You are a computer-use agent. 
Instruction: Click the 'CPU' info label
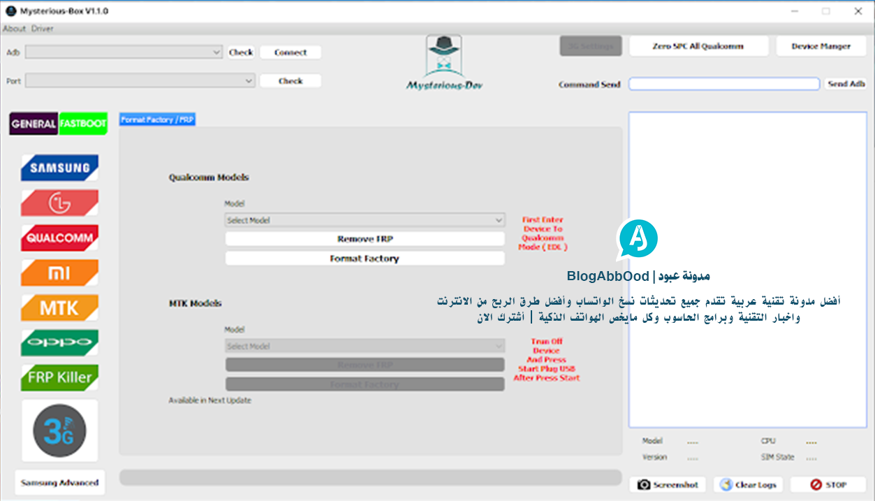coord(768,441)
